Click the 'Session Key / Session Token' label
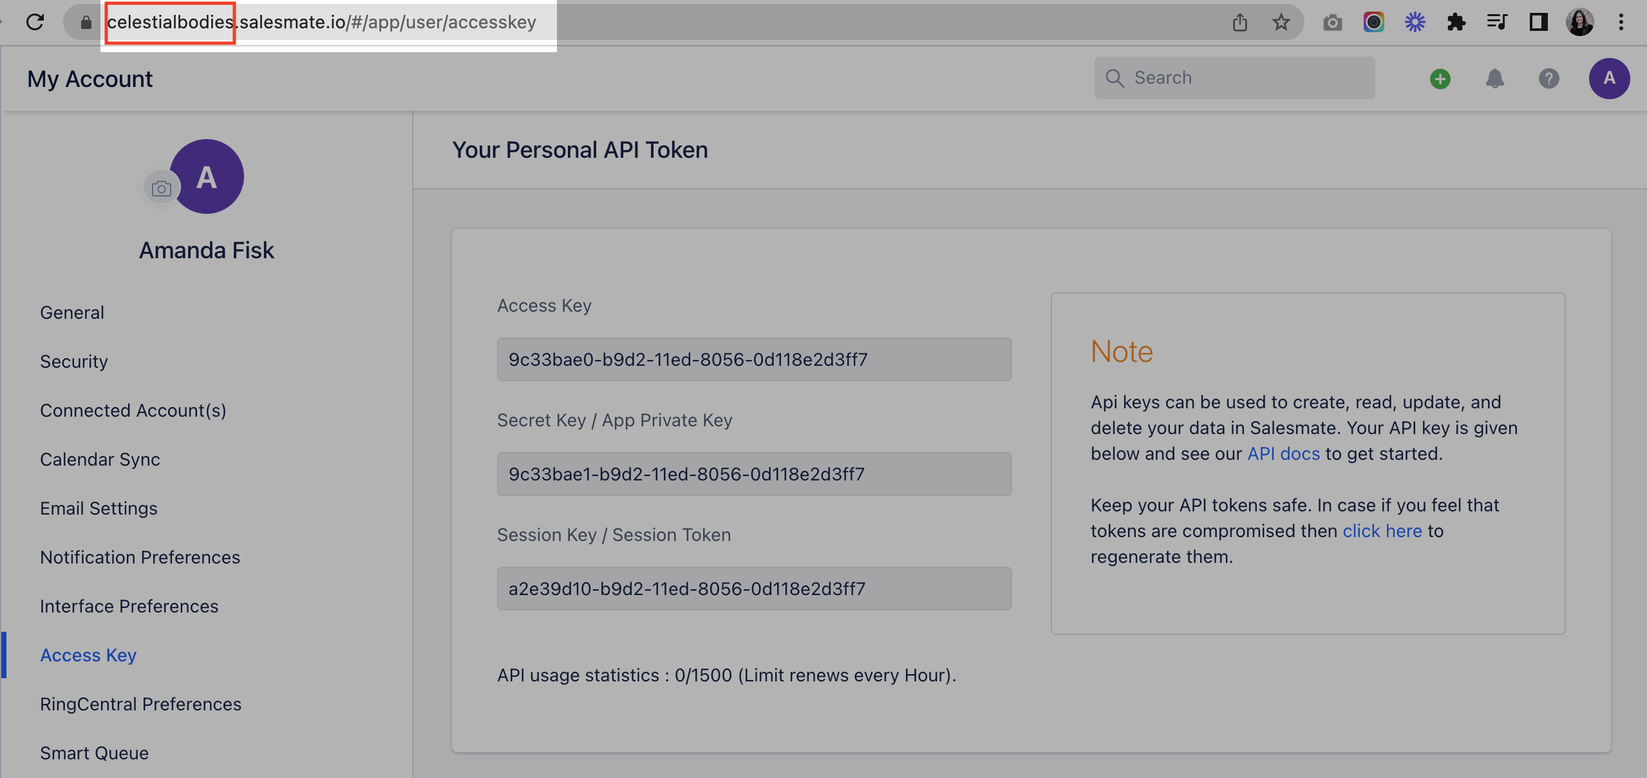Viewport: 1647px width, 778px height. pos(614,535)
